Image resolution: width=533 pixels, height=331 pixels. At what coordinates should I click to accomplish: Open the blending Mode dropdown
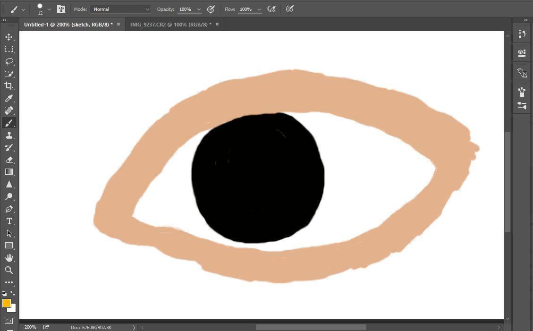(x=120, y=9)
